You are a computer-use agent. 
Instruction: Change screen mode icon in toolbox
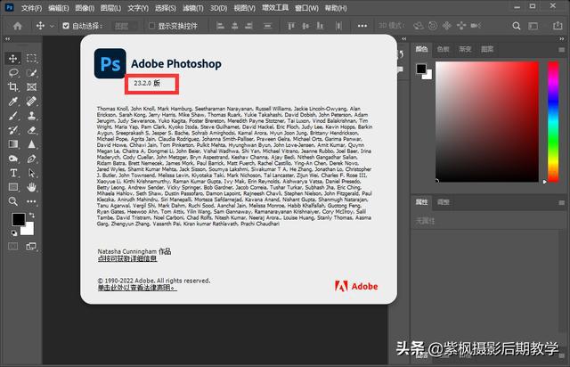tap(31, 246)
